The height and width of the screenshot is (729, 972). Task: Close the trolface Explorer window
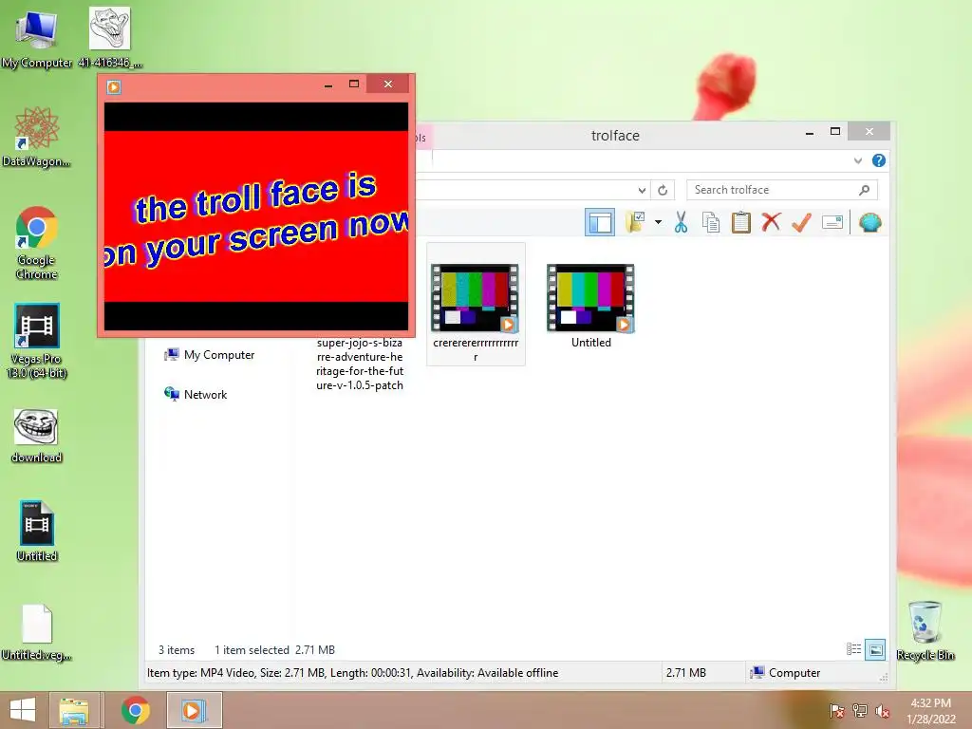tap(869, 132)
